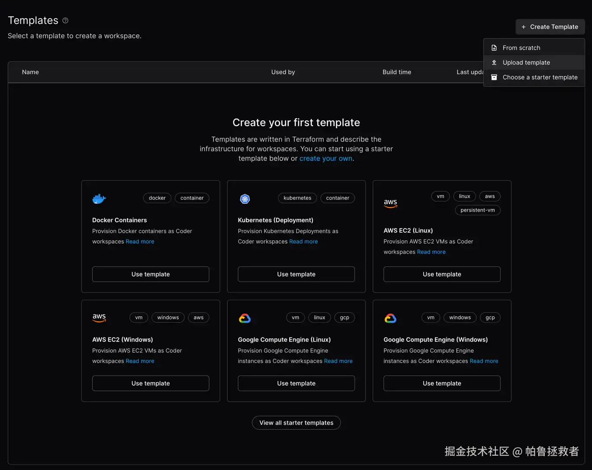Screen dimensions: 592x470
Task: Click the Used by column header
Action: coord(283,72)
